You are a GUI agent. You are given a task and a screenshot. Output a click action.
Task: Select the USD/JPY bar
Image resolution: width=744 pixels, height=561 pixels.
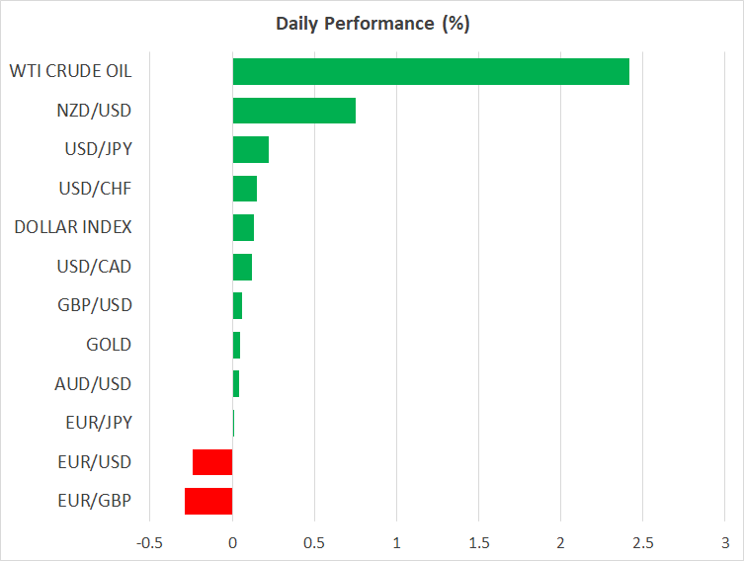click(251, 149)
